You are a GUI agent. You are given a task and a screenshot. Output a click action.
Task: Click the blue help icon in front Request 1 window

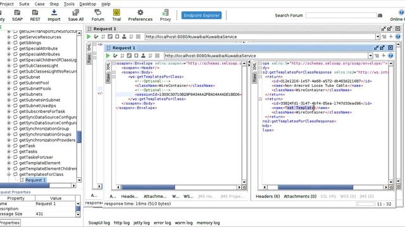pyautogui.click(x=390, y=55)
